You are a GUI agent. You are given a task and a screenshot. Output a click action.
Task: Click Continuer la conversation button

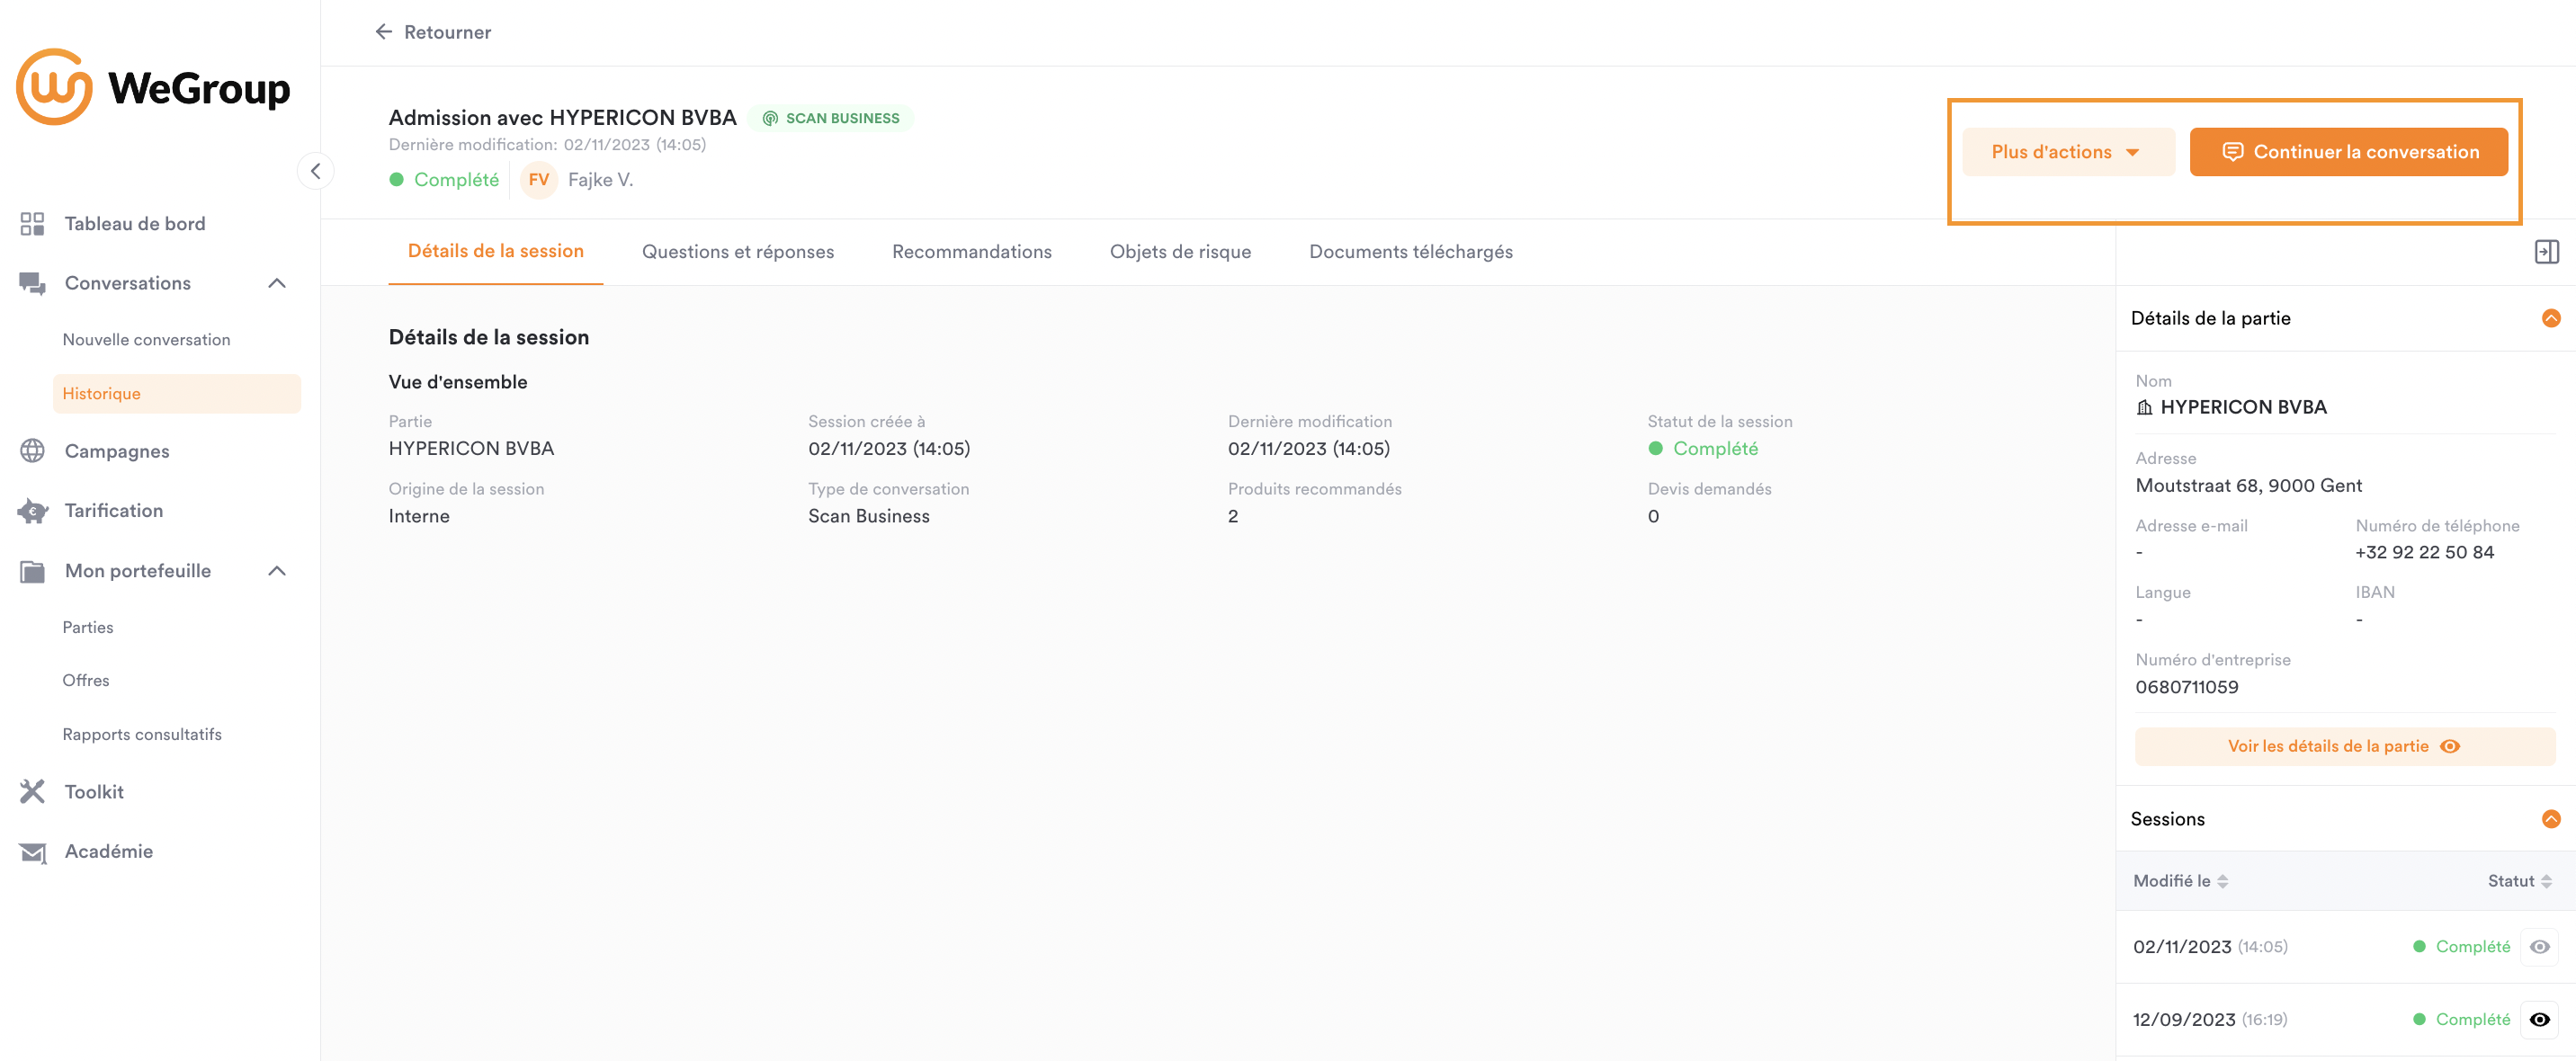tap(2348, 152)
